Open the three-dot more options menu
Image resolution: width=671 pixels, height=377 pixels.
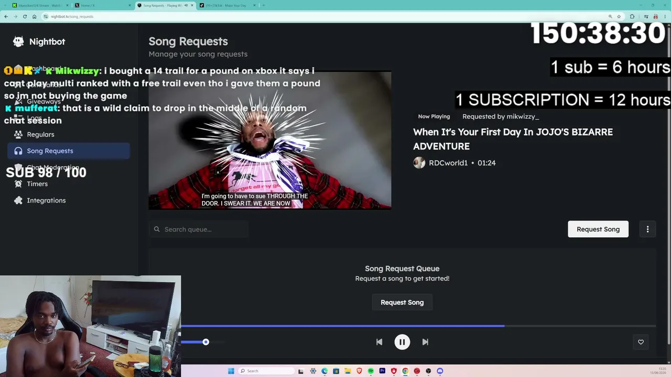click(x=647, y=229)
